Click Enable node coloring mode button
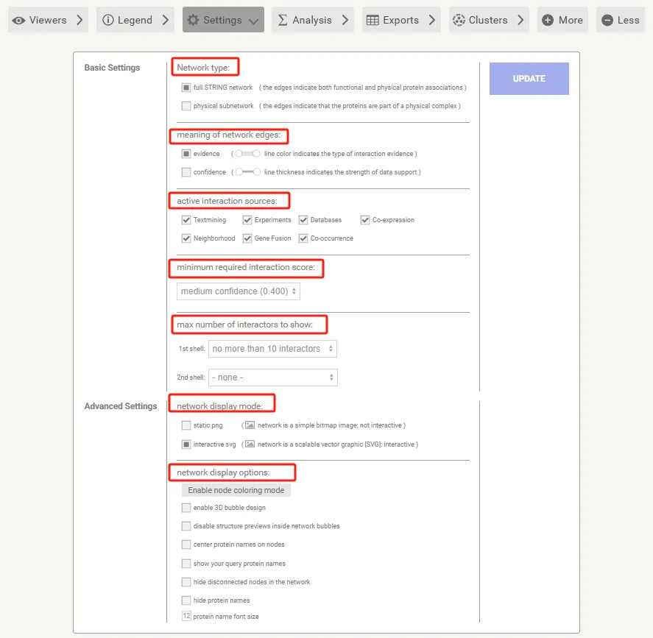This screenshot has width=653, height=638. 236,490
